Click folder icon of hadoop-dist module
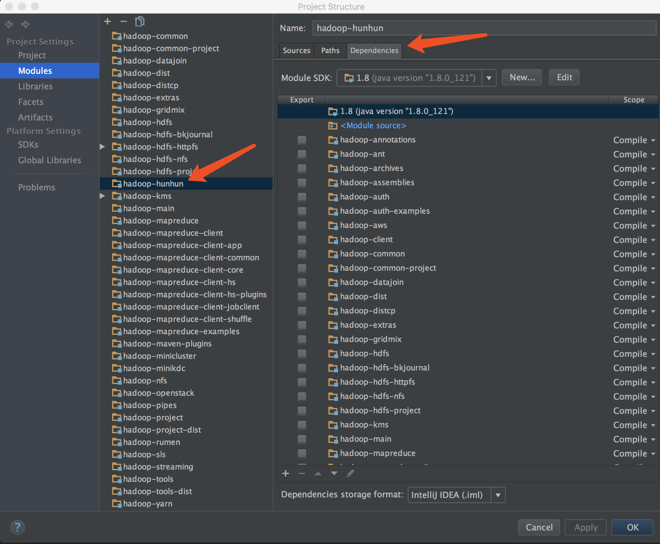 click(117, 73)
